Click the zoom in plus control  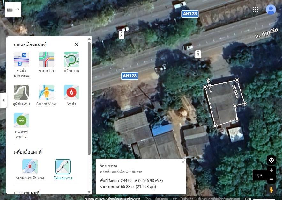271,170
